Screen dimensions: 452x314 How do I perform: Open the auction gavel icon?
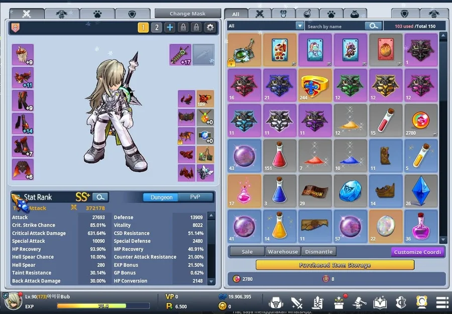click(360, 302)
